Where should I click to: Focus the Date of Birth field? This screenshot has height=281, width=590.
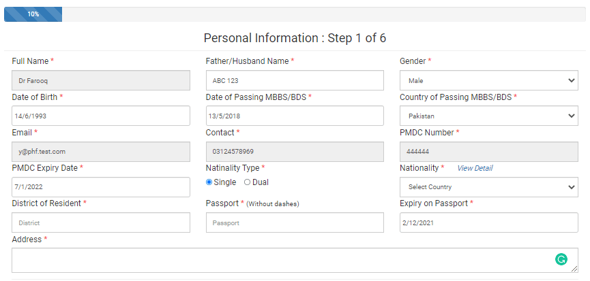point(101,116)
